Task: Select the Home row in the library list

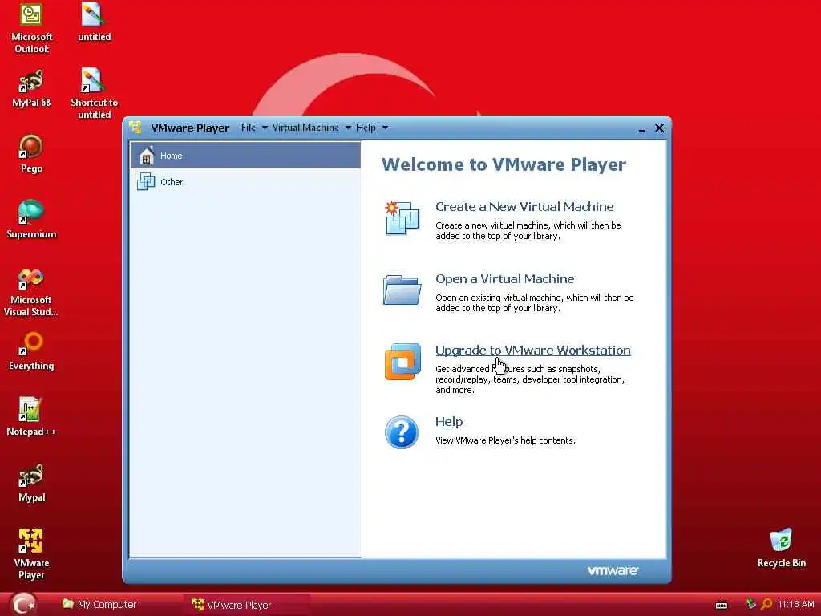Action: [245, 155]
